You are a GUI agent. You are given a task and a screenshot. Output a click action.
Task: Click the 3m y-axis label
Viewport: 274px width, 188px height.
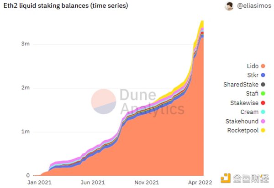[x=26, y=44]
